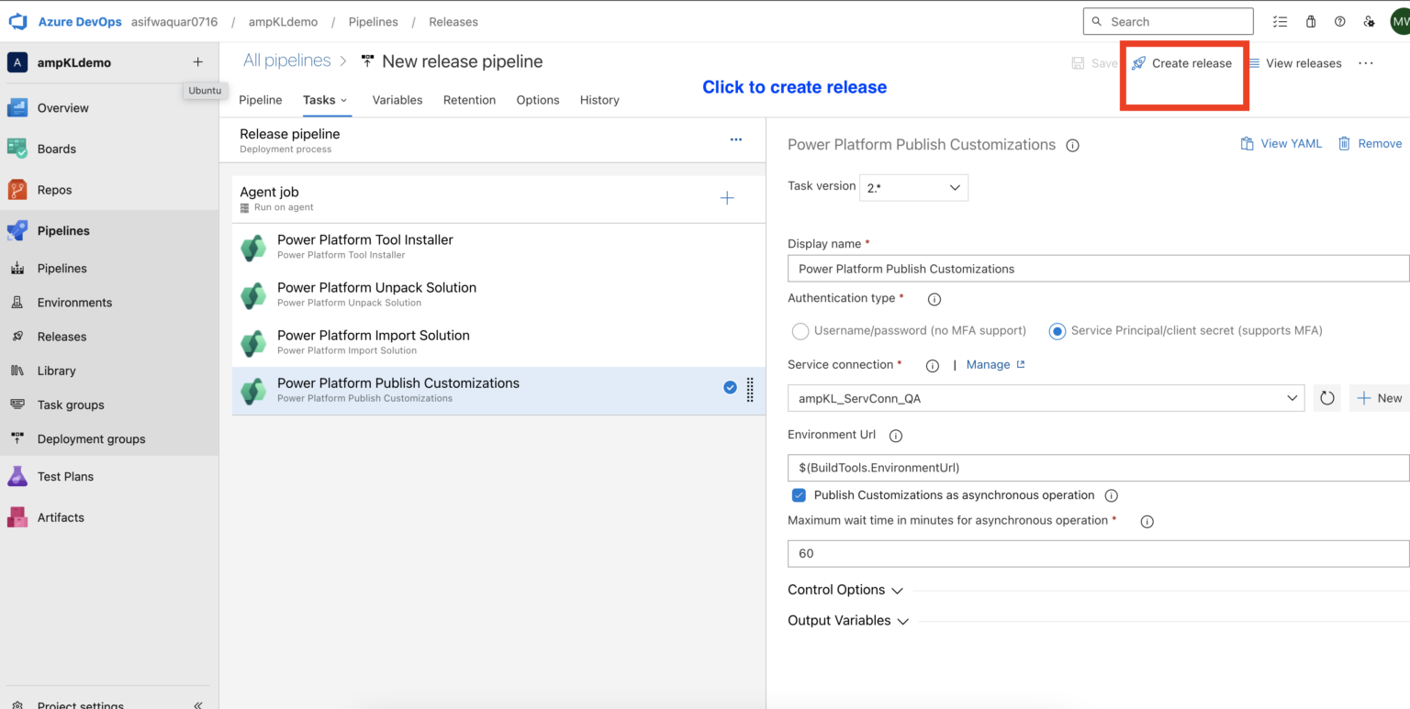Click the Authentication type info icon
This screenshot has height=709, width=1410.
(934, 299)
